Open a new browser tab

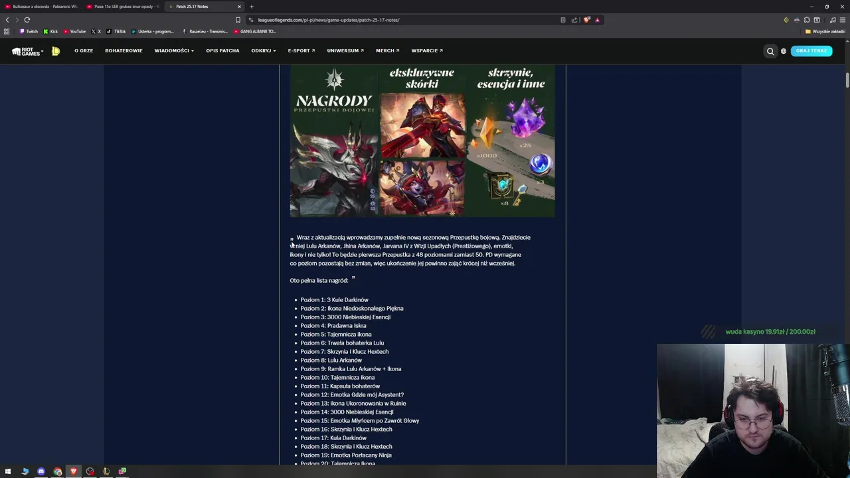click(x=251, y=7)
